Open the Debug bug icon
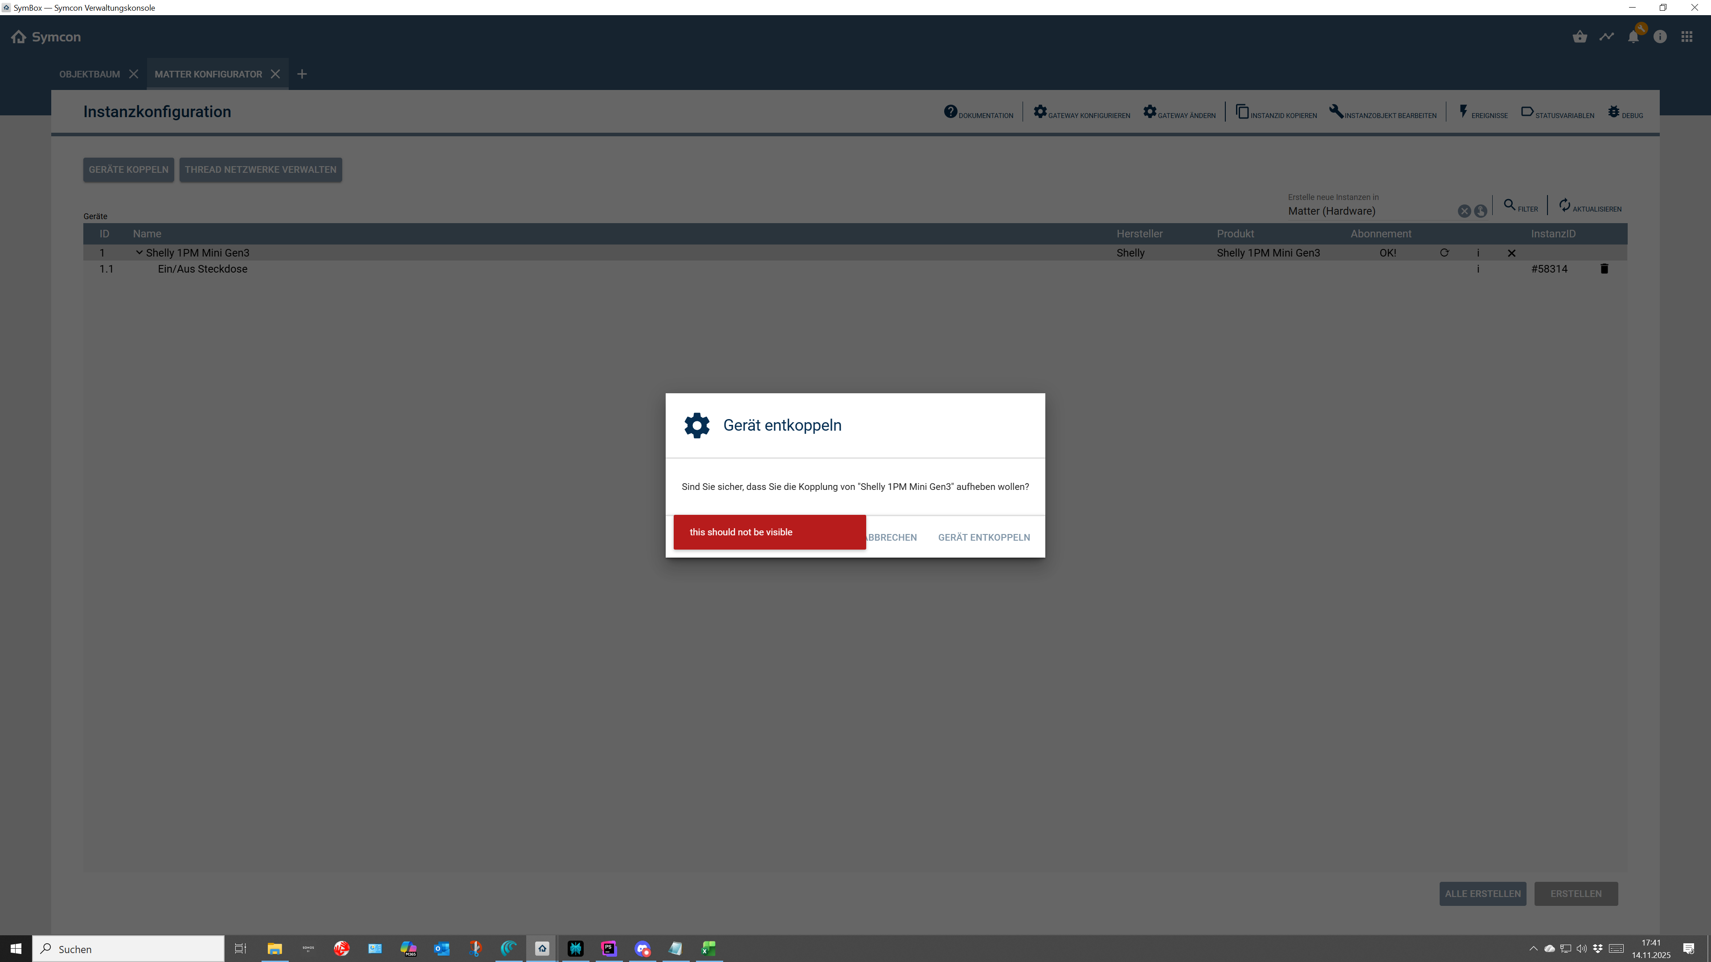 pos(1613,111)
